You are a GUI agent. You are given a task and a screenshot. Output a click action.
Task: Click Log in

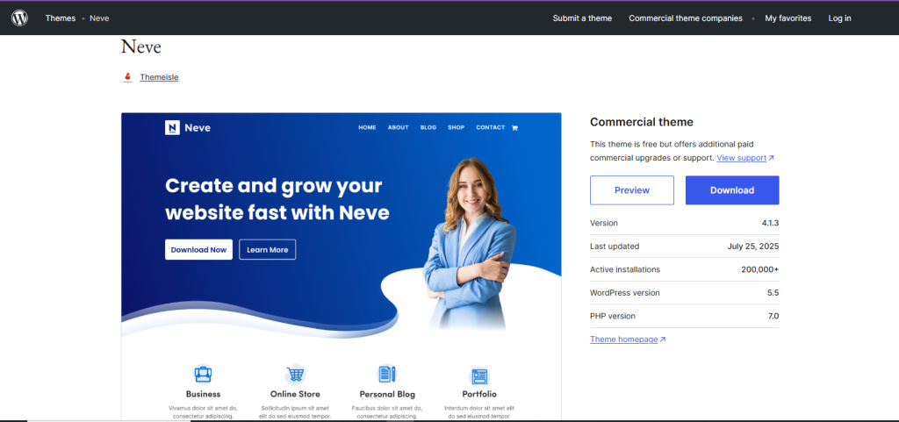[x=839, y=18]
